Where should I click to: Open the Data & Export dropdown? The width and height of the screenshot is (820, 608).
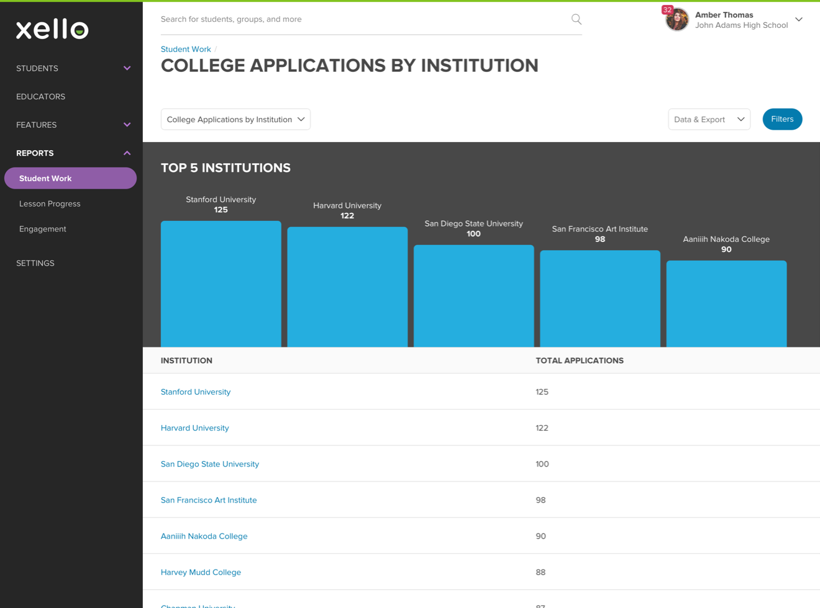pos(709,119)
